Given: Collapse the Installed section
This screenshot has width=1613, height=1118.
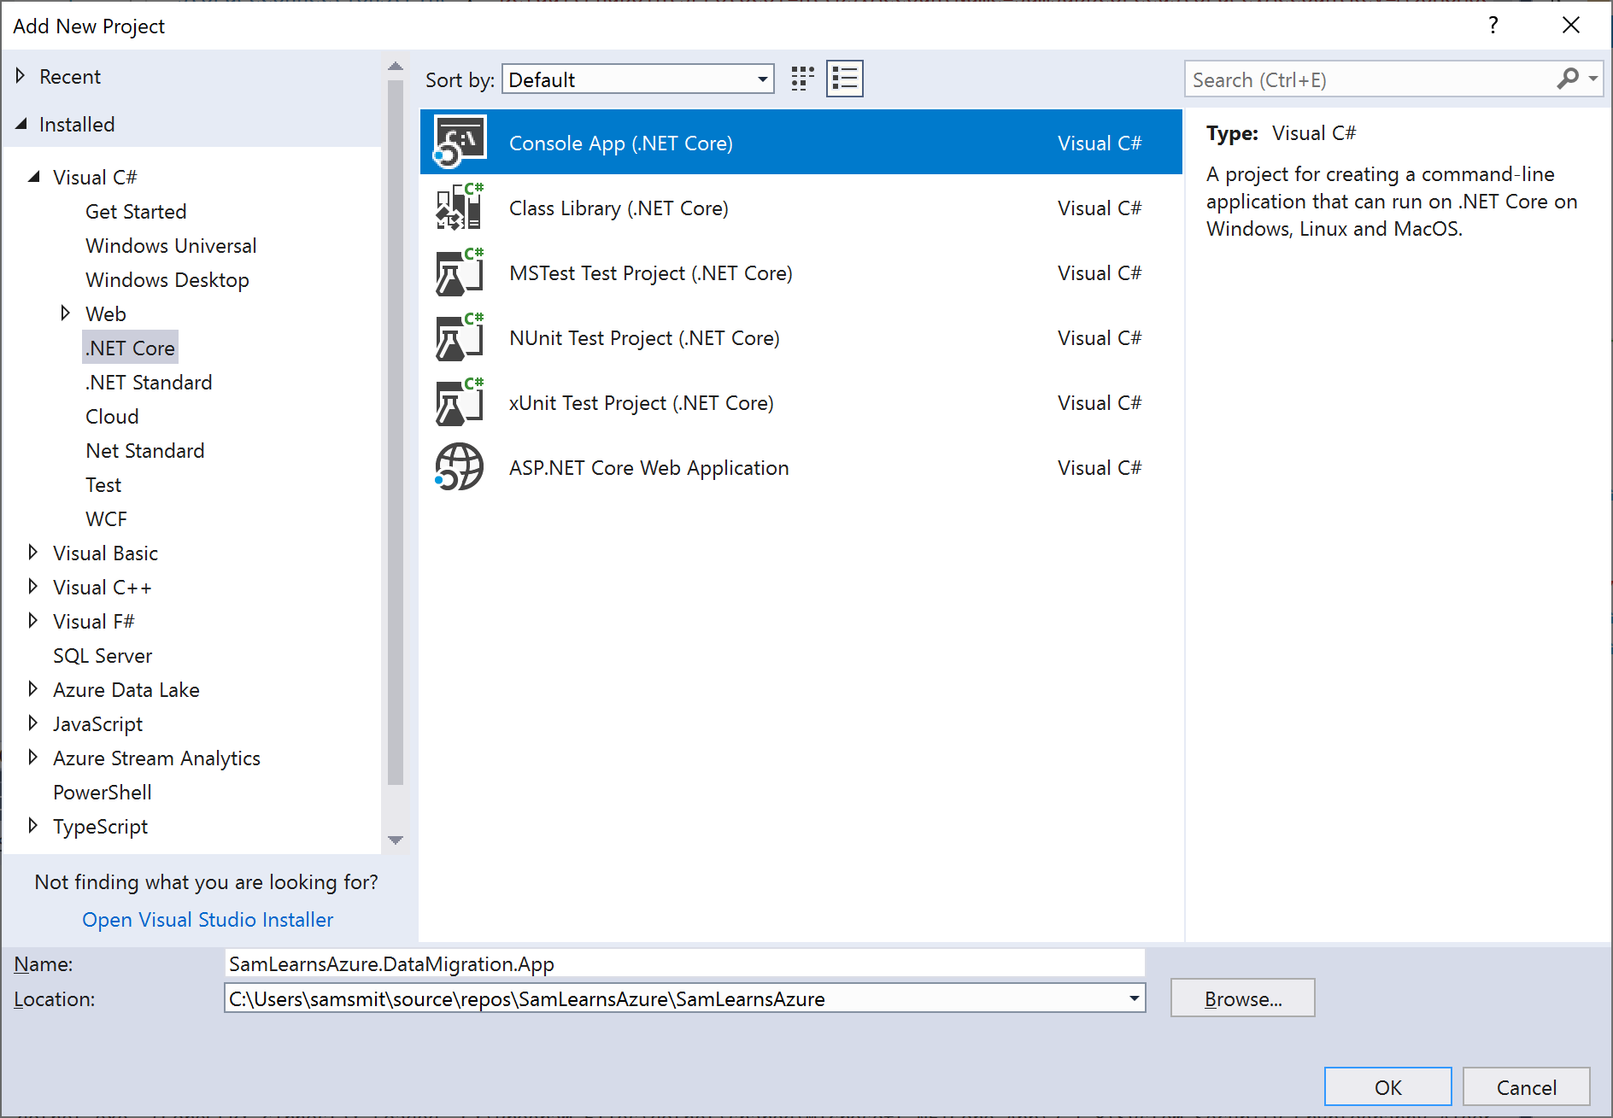Looking at the screenshot, I should (x=21, y=125).
